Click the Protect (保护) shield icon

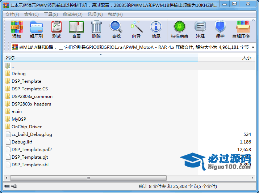[x=220, y=29]
